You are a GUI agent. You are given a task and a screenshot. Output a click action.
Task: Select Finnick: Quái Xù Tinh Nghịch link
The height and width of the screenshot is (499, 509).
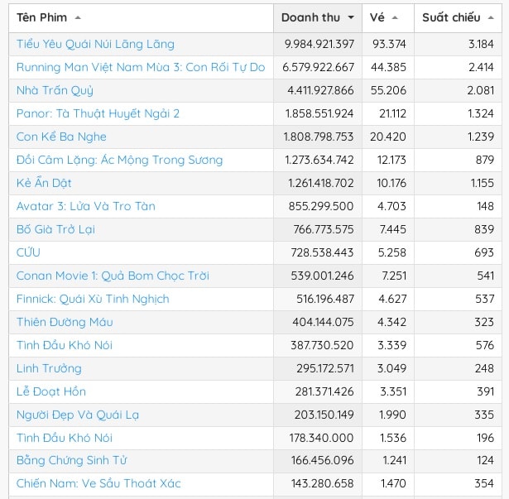coord(93,299)
